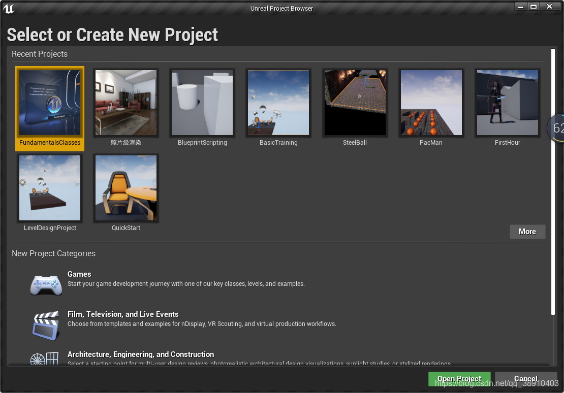The height and width of the screenshot is (393, 564).
Task: Open Architecture, Engineering, and Construction title
Action: [x=141, y=354]
